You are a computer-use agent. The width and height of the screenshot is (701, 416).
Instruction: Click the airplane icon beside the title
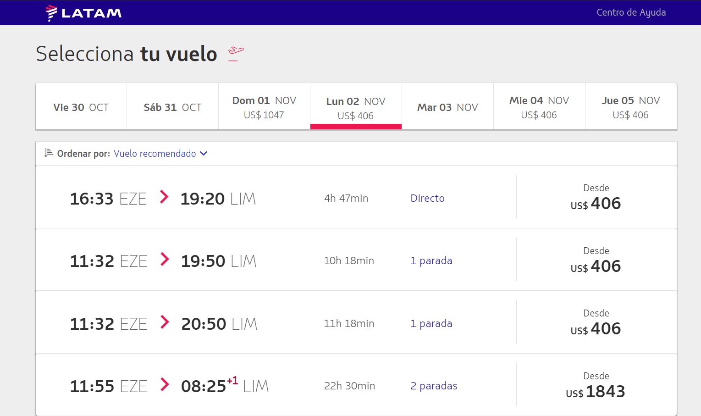point(236,54)
